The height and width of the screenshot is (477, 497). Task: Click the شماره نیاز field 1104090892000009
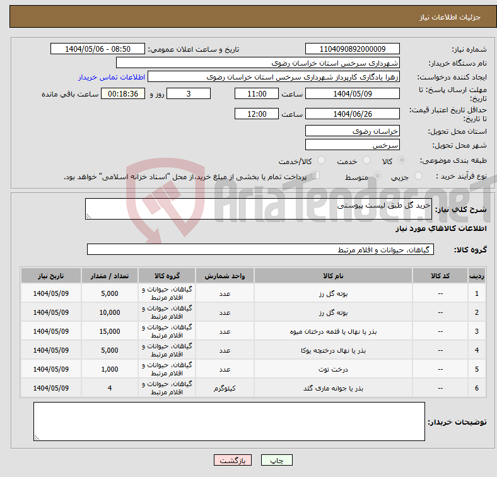(352, 49)
